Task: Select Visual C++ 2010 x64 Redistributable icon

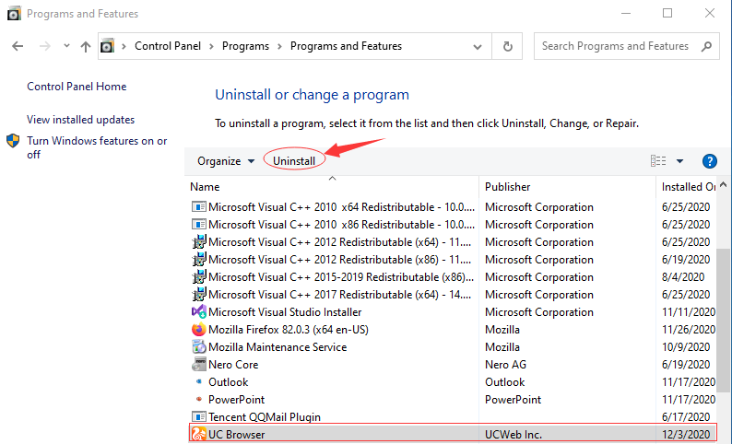Action: (x=199, y=206)
